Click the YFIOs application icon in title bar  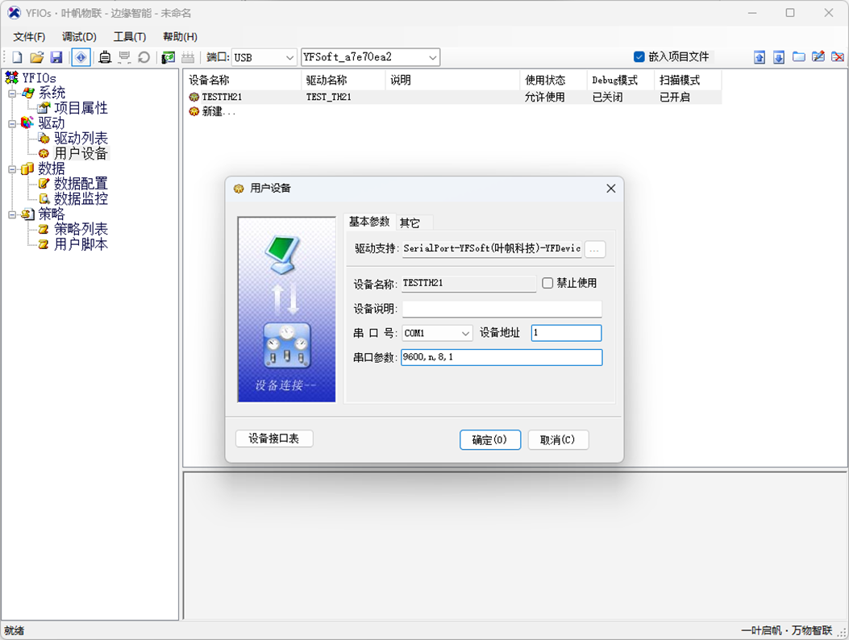point(14,12)
